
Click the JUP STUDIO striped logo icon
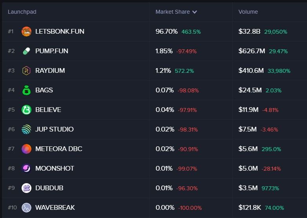click(26, 129)
